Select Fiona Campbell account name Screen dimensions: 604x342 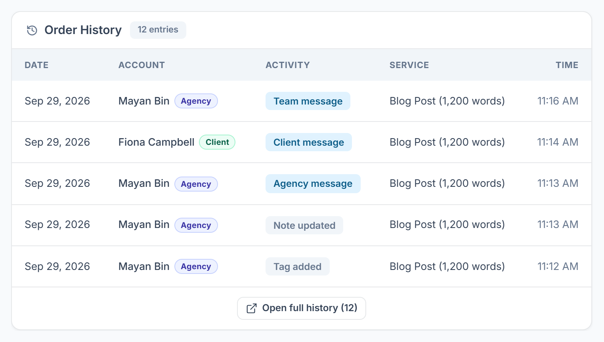[x=157, y=142]
